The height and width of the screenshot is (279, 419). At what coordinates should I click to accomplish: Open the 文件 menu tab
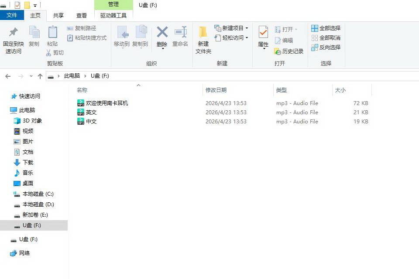(12, 15)
